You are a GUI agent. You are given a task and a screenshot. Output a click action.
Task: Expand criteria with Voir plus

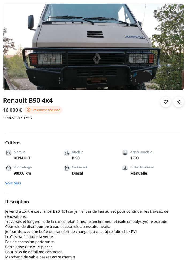point(13,183)
